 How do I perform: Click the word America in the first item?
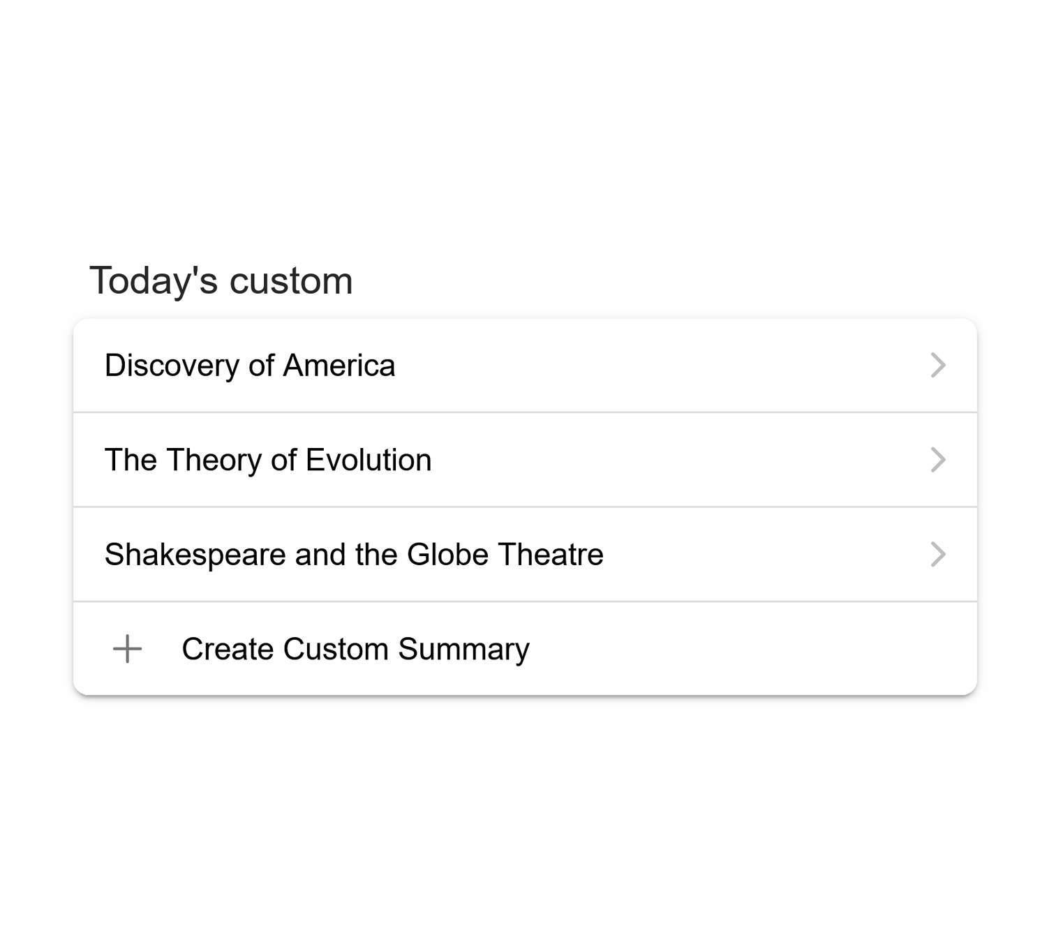pyautogui.click(x=339, y=366)
